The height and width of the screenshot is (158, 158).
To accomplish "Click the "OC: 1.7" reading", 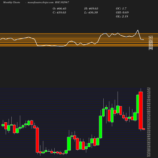I will (121, 9).
